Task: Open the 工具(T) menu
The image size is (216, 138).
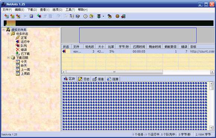Action: point(70,10)
